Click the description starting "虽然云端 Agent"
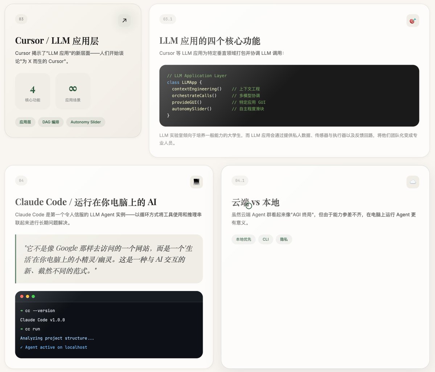 [x=324, y=219]
